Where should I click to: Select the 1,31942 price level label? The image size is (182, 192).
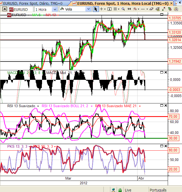(175, 61)
